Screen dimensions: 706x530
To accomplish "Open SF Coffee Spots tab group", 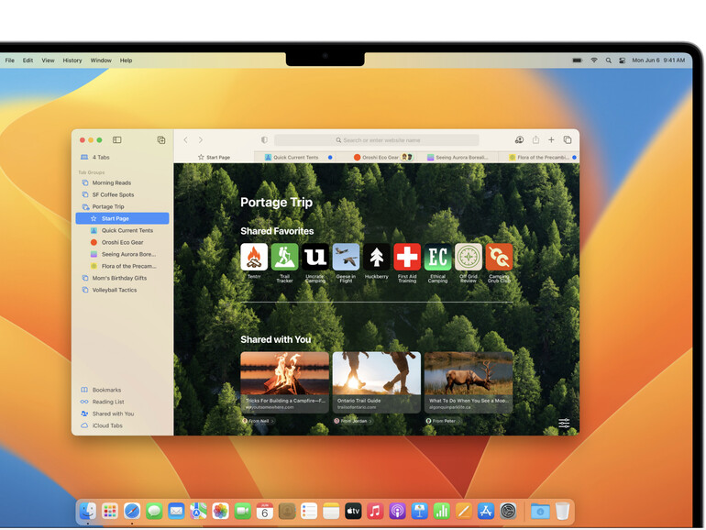I will click(123, 194).
